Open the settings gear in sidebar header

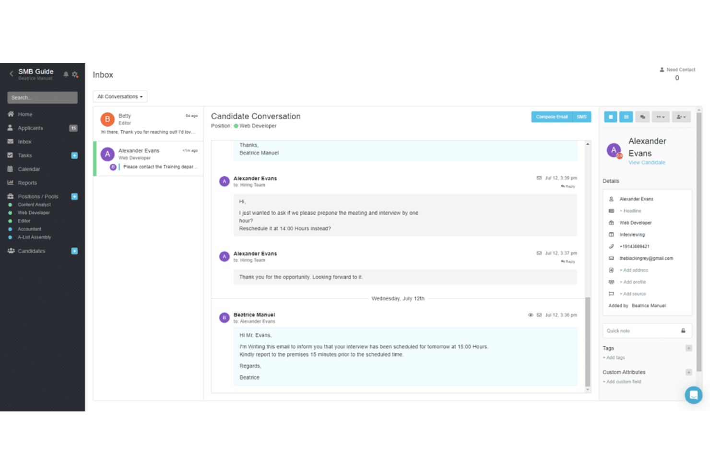pos(75,74)
